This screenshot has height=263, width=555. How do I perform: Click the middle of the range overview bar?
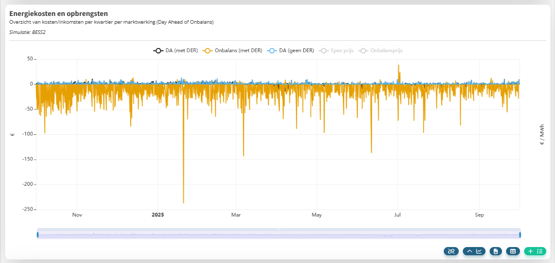click(279, 235)
